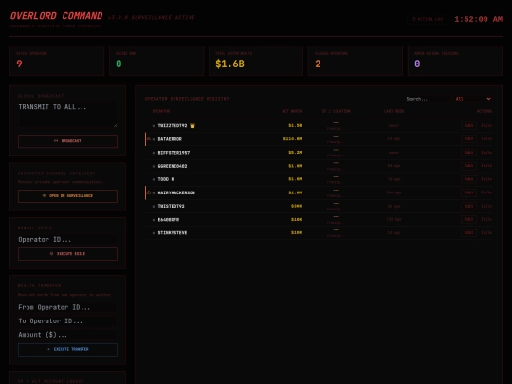Select the HAIRYHACKERSON operator name
Image resolution: width=512 pixels, height=384 pixels.
click(x=176, y=192)
